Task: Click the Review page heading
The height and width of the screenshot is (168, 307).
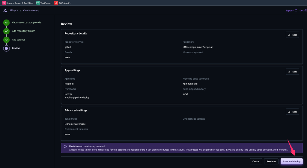Action: [x=66, y=24]
